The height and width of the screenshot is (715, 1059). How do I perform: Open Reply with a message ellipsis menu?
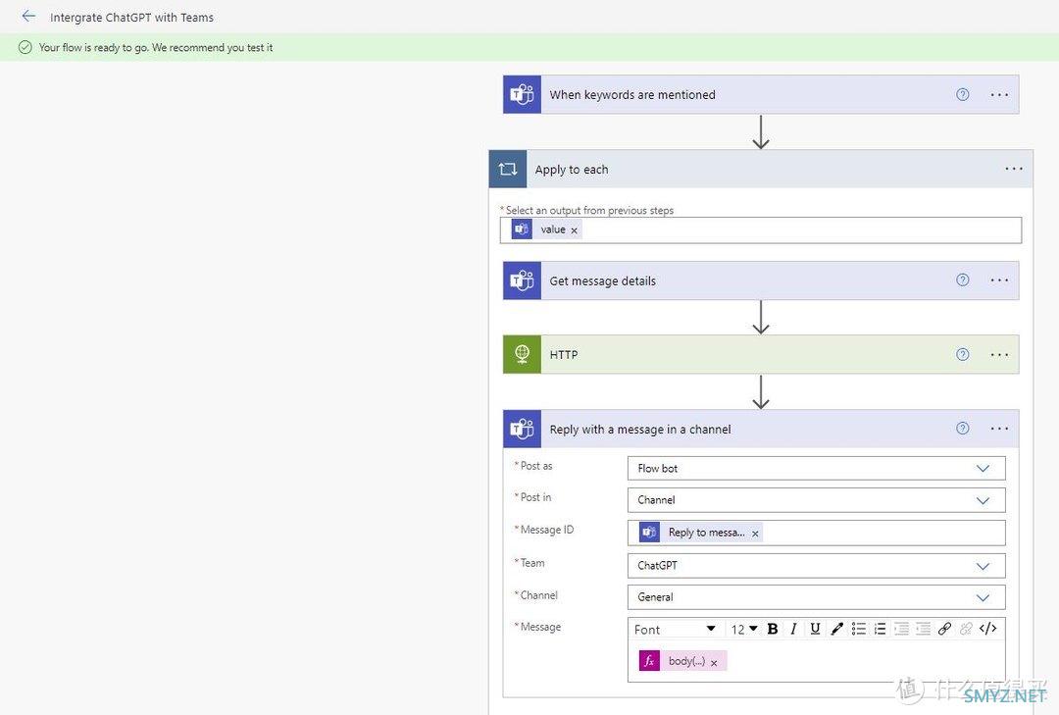[x=999, y=429]
